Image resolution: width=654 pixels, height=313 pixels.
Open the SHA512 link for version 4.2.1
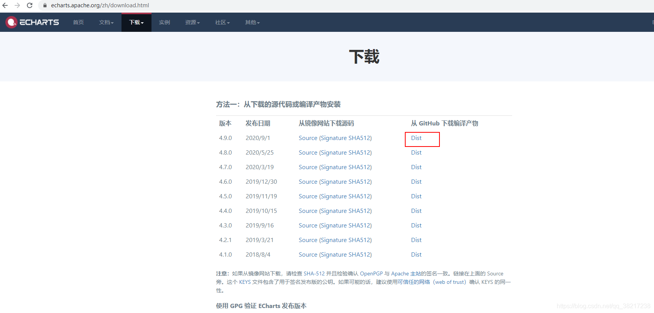(359, 240)
